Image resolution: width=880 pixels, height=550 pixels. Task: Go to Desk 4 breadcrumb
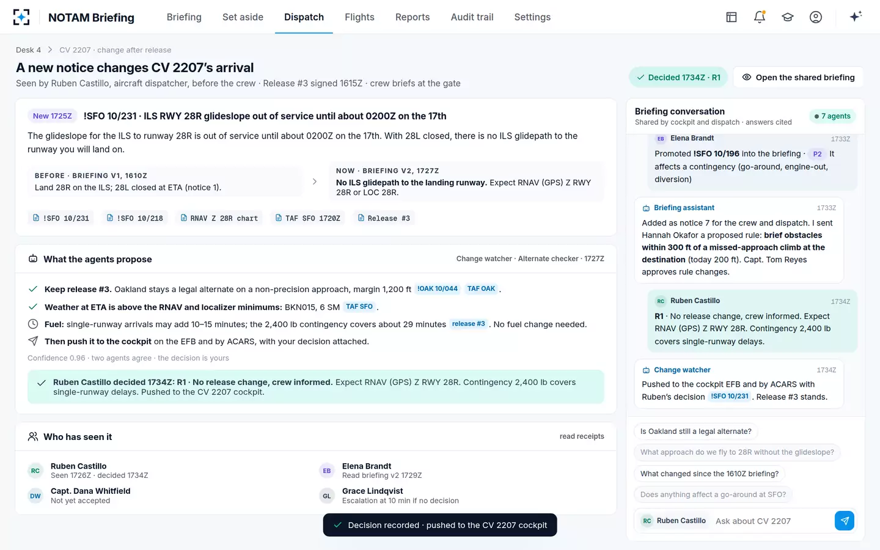pos(28,50)
